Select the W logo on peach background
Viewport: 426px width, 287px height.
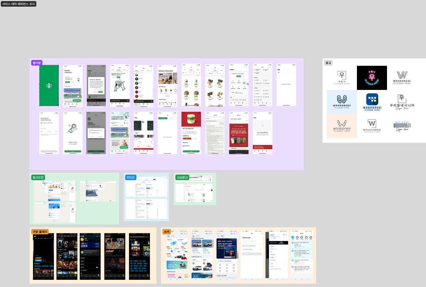pos(342,126)
